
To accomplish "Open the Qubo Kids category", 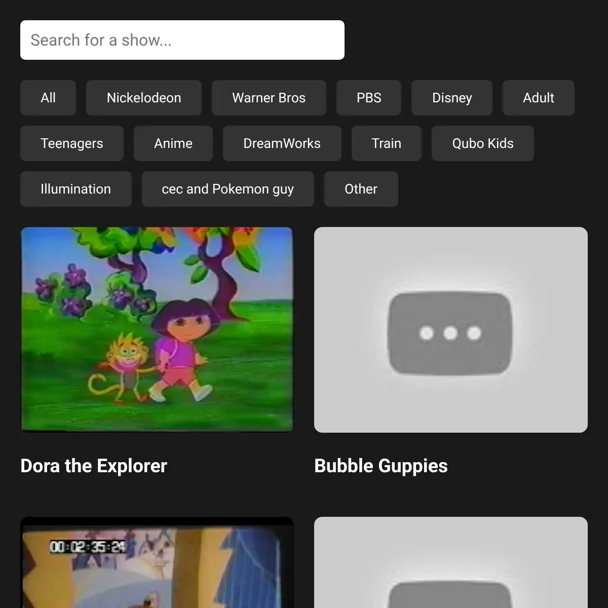I will click(x=483, y=143).
